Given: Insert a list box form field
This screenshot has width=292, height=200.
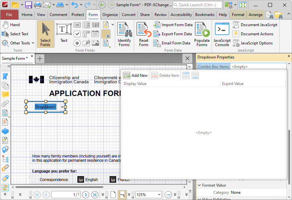Looking at the screenshot, I should coord(86,25).
